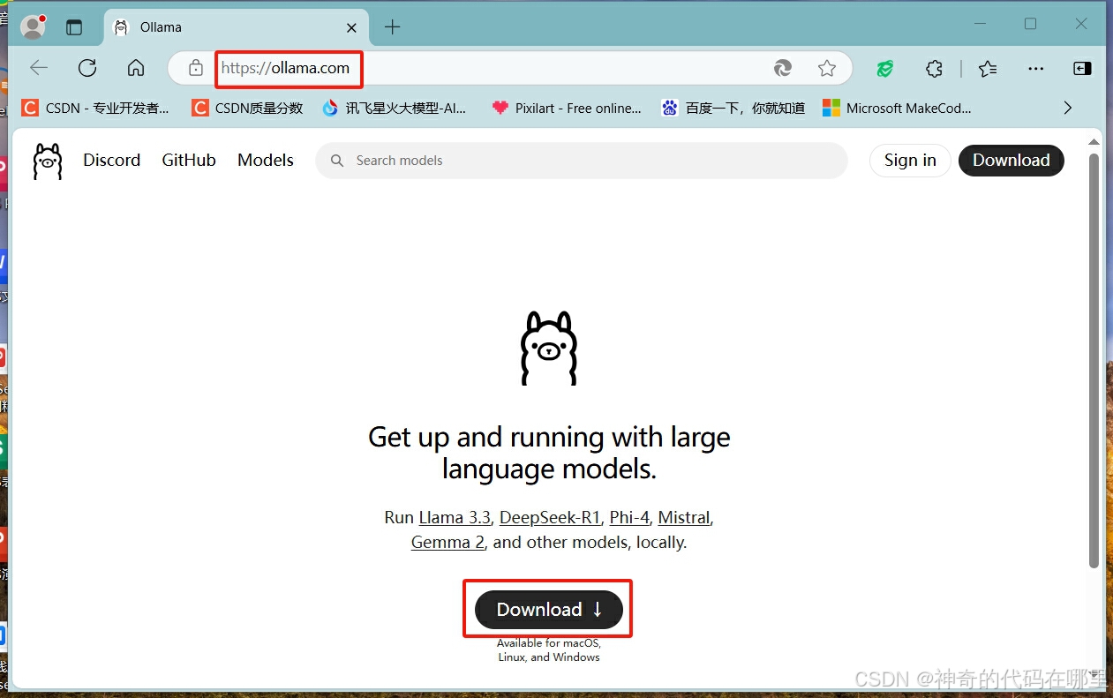Open the 讯飞星火大模型 bookmark
This screenshot has height=698, width=1113.
click(x=394, y=108)
